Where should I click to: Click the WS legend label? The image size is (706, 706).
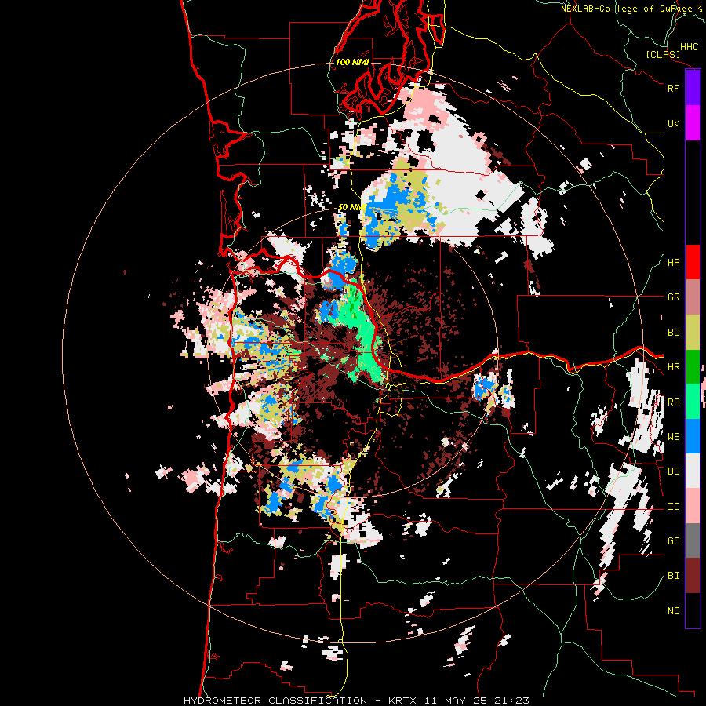pyautogui.click(x=673, y=437)
